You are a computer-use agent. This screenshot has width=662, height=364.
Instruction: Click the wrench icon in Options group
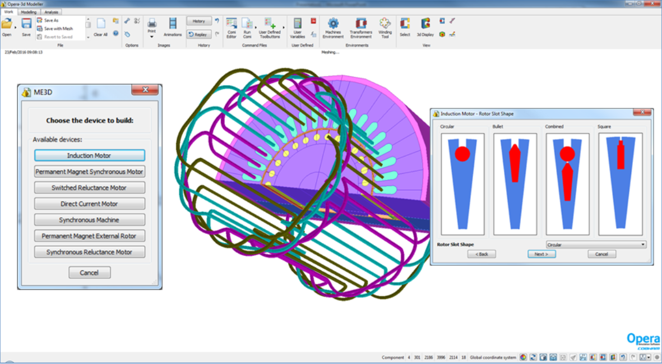coord(127,21)
